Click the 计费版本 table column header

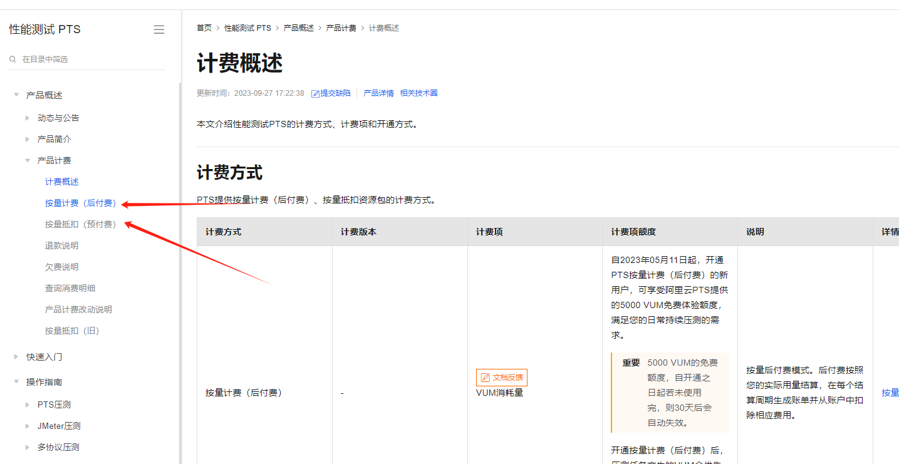(359, 232)
